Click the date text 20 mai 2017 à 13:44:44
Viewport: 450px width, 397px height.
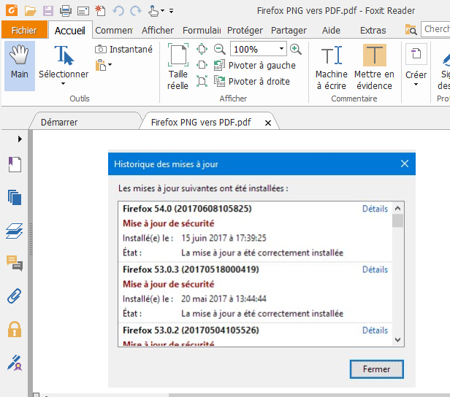click(x=224, y=298)
